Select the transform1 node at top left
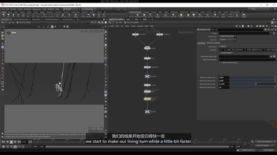277x155 pixels. point(135,34)
